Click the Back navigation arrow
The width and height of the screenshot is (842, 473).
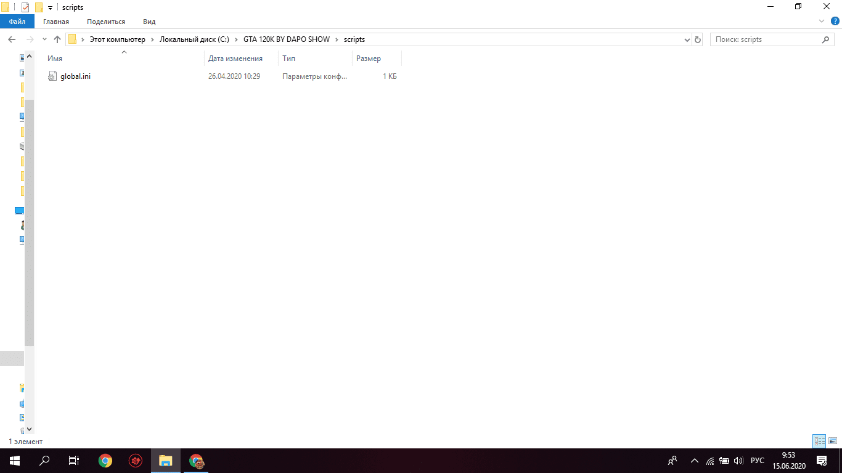[x=11, y=39]
